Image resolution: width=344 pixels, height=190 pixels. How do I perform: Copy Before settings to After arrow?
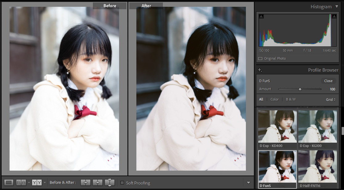tap(85, 183)
